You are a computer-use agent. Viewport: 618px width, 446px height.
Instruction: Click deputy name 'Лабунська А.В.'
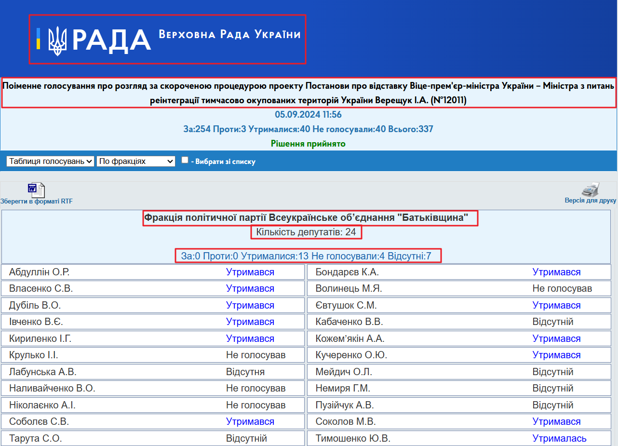pyautogui.click(x=43, y=372)
